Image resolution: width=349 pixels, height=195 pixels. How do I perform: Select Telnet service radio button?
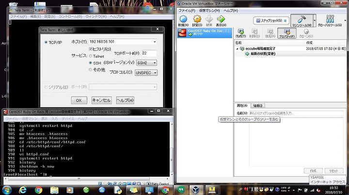[90, 56]
